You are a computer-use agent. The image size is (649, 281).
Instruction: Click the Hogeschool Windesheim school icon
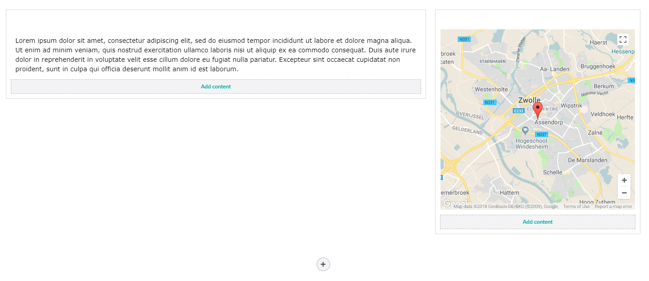tap(525, 130)
